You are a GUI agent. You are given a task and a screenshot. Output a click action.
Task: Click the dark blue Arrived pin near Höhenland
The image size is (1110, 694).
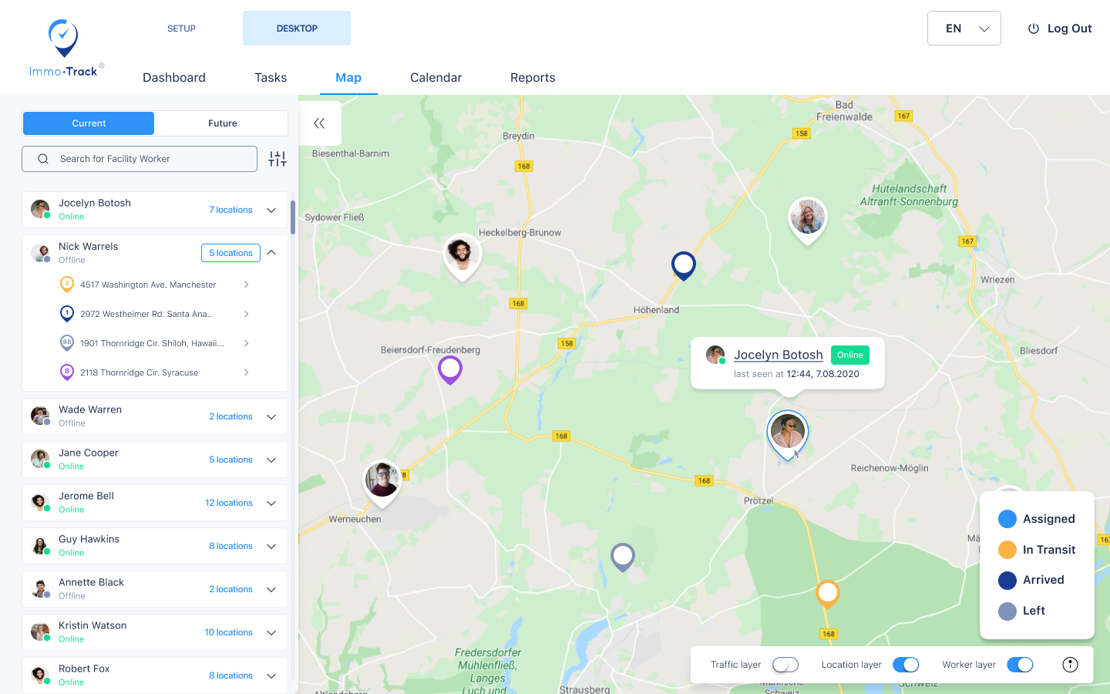coord(684,265)
